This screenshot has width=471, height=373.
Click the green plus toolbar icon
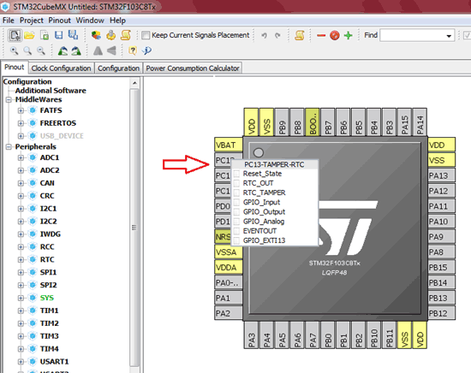[349, 35]
